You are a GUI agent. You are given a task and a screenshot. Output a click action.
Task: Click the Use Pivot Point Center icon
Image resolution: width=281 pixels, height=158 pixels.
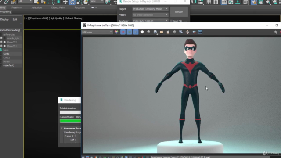108,2
